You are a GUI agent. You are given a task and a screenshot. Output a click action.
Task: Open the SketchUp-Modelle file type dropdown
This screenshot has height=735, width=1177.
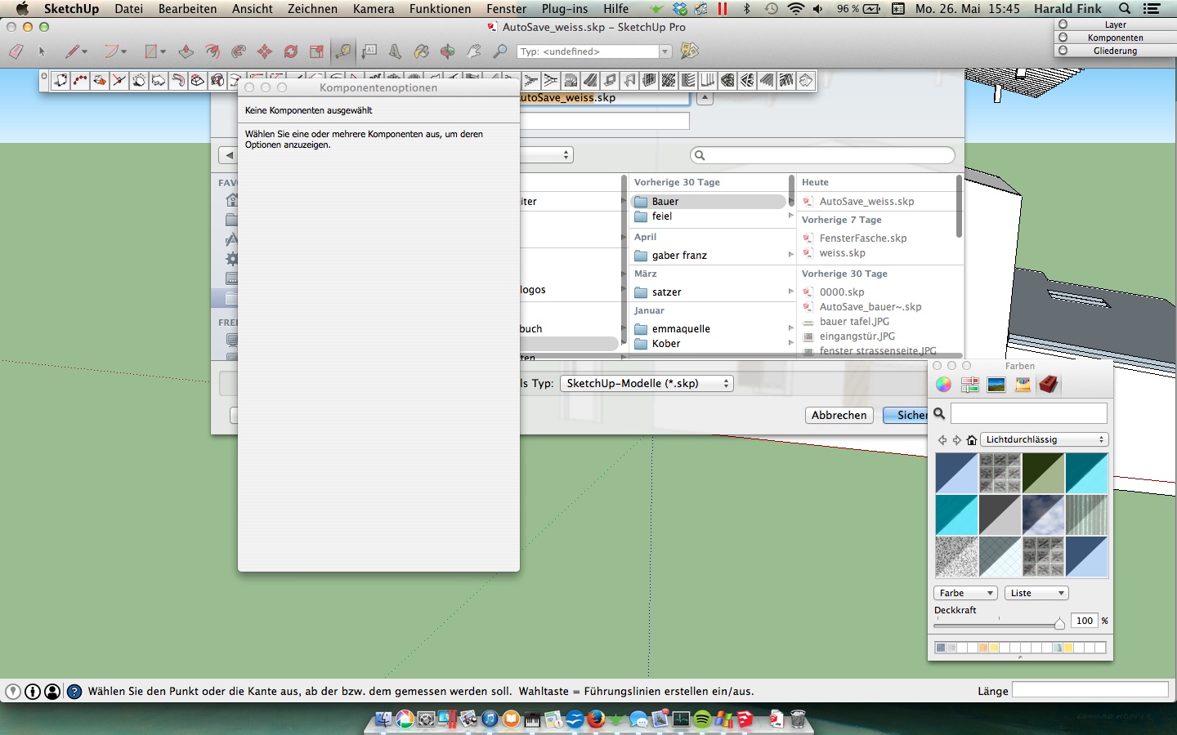646,383
